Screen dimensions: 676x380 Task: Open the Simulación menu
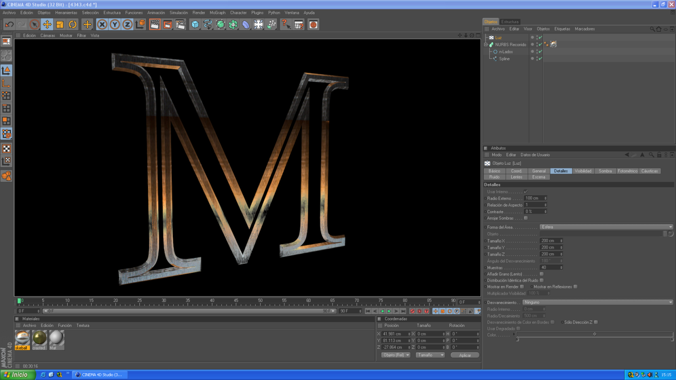click(x=179, y=13)
